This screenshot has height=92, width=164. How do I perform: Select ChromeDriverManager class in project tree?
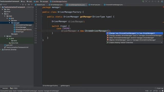pos(24,25)
